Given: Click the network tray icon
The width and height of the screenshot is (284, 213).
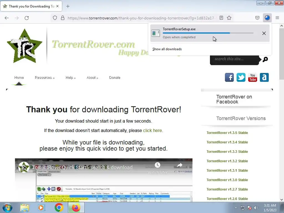Looking at the screenshot, I should pos(242,208).
